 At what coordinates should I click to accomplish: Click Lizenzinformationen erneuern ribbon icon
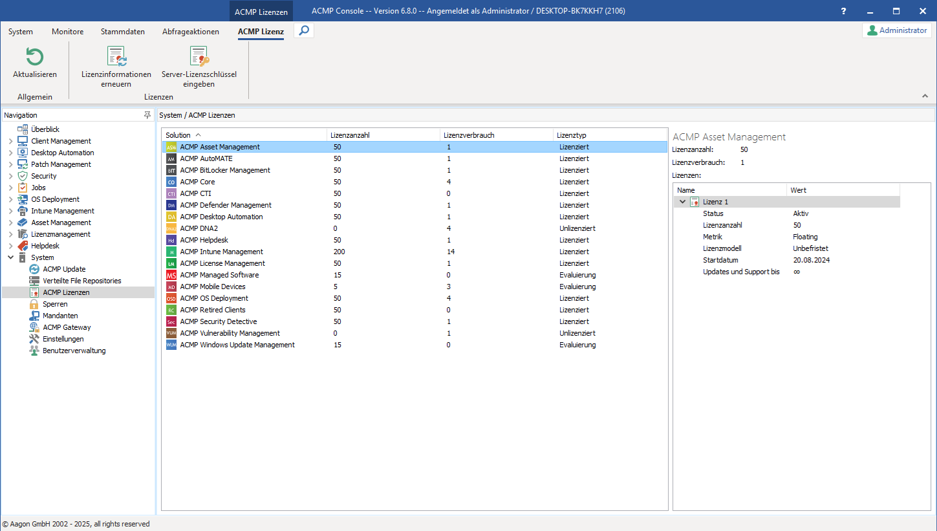[116, 57]
